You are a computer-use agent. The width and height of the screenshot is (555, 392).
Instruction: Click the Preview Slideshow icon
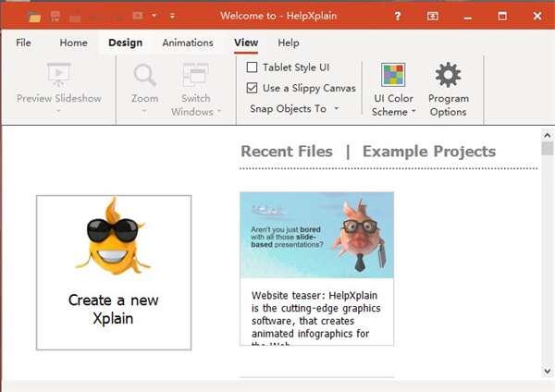pos(59,76)
